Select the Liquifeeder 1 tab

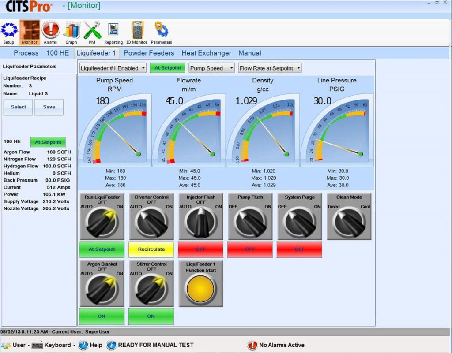96,53
